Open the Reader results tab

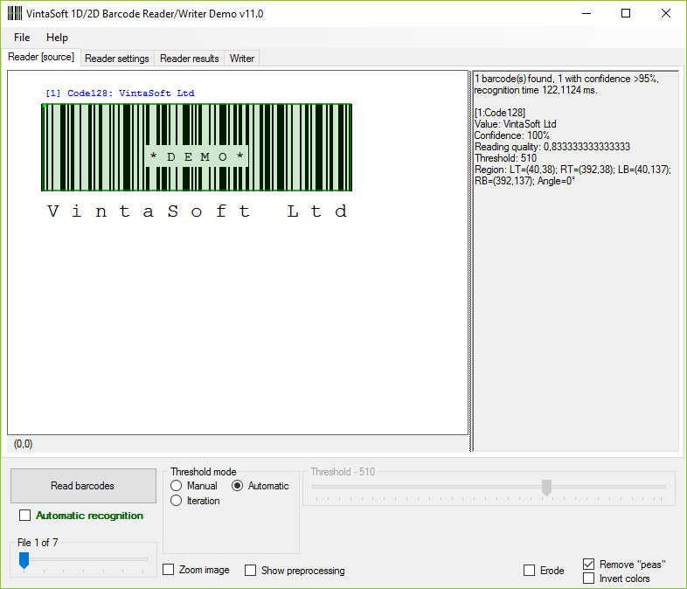[x=190, y=59]
